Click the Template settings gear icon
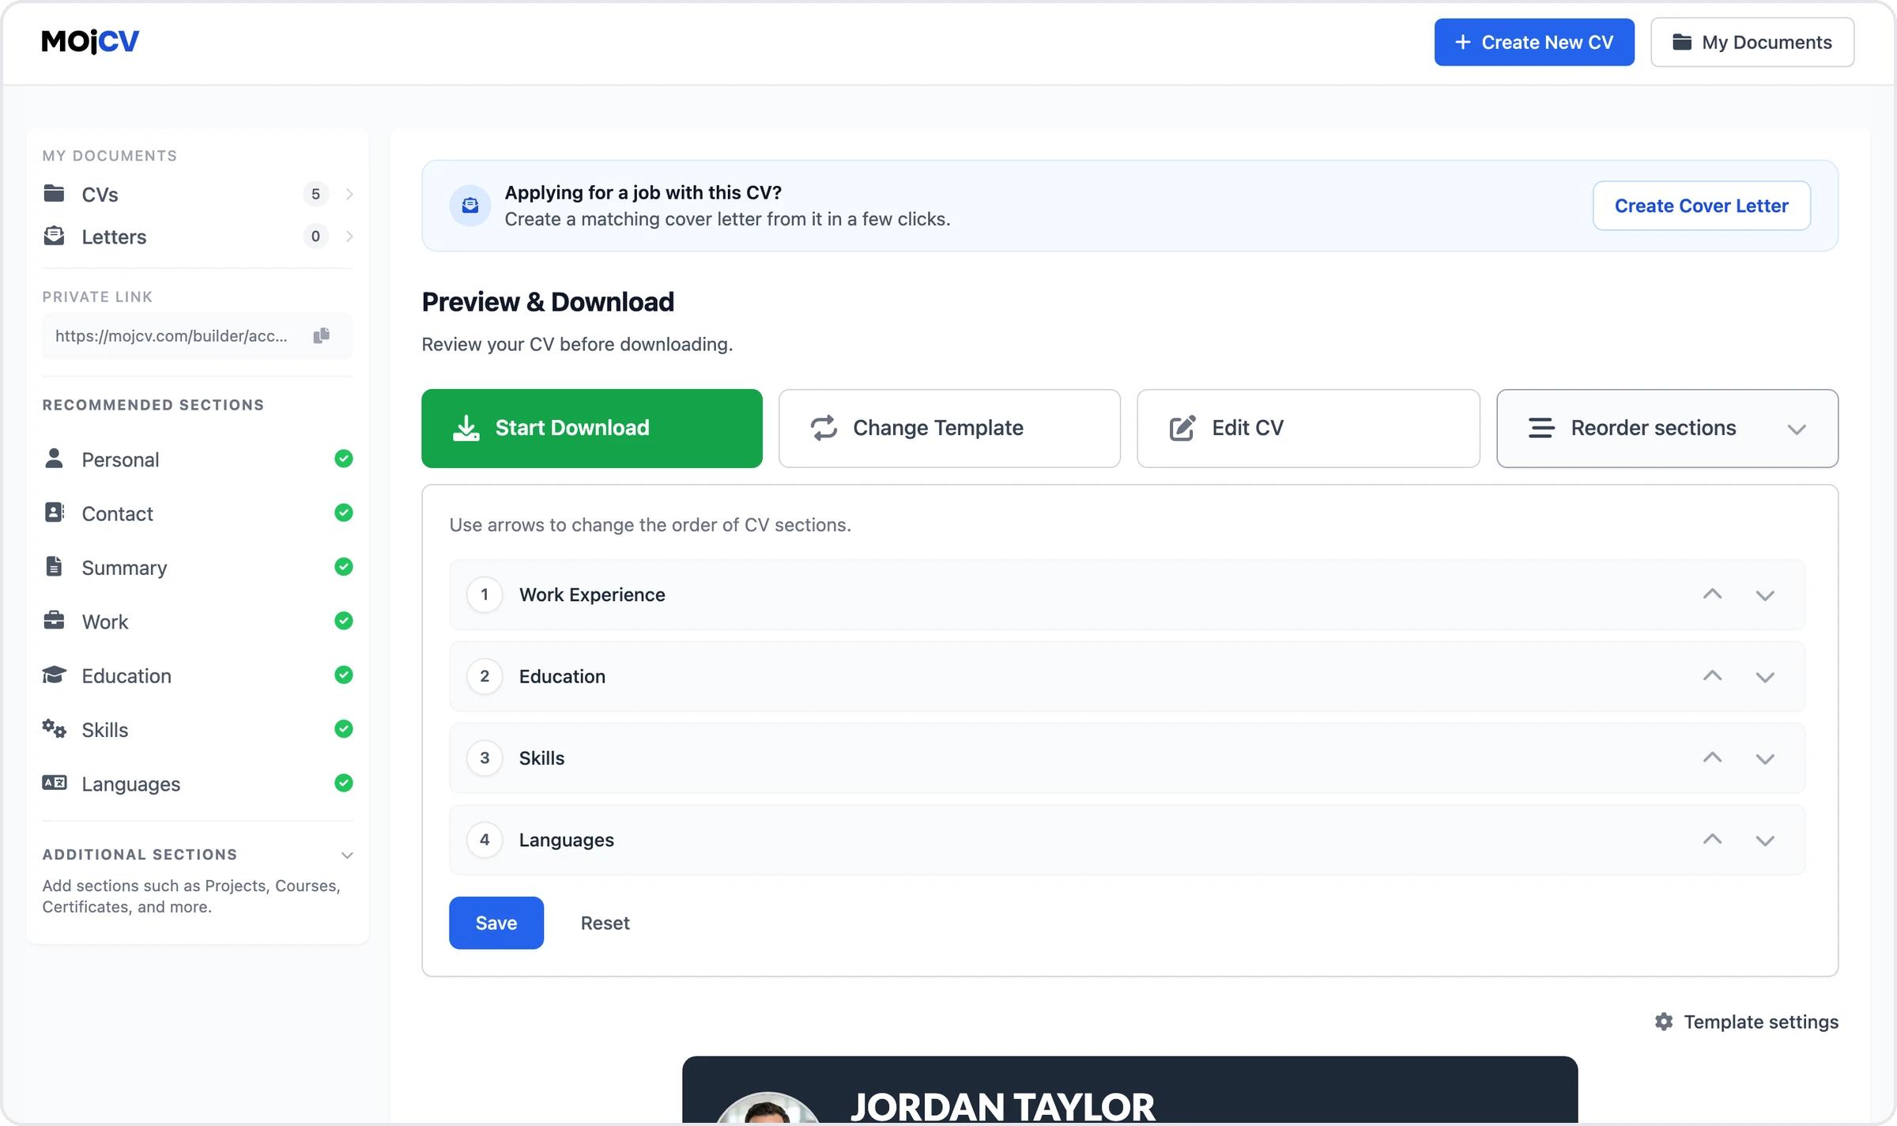 pyautogui.click(x=1664, y=1022)
